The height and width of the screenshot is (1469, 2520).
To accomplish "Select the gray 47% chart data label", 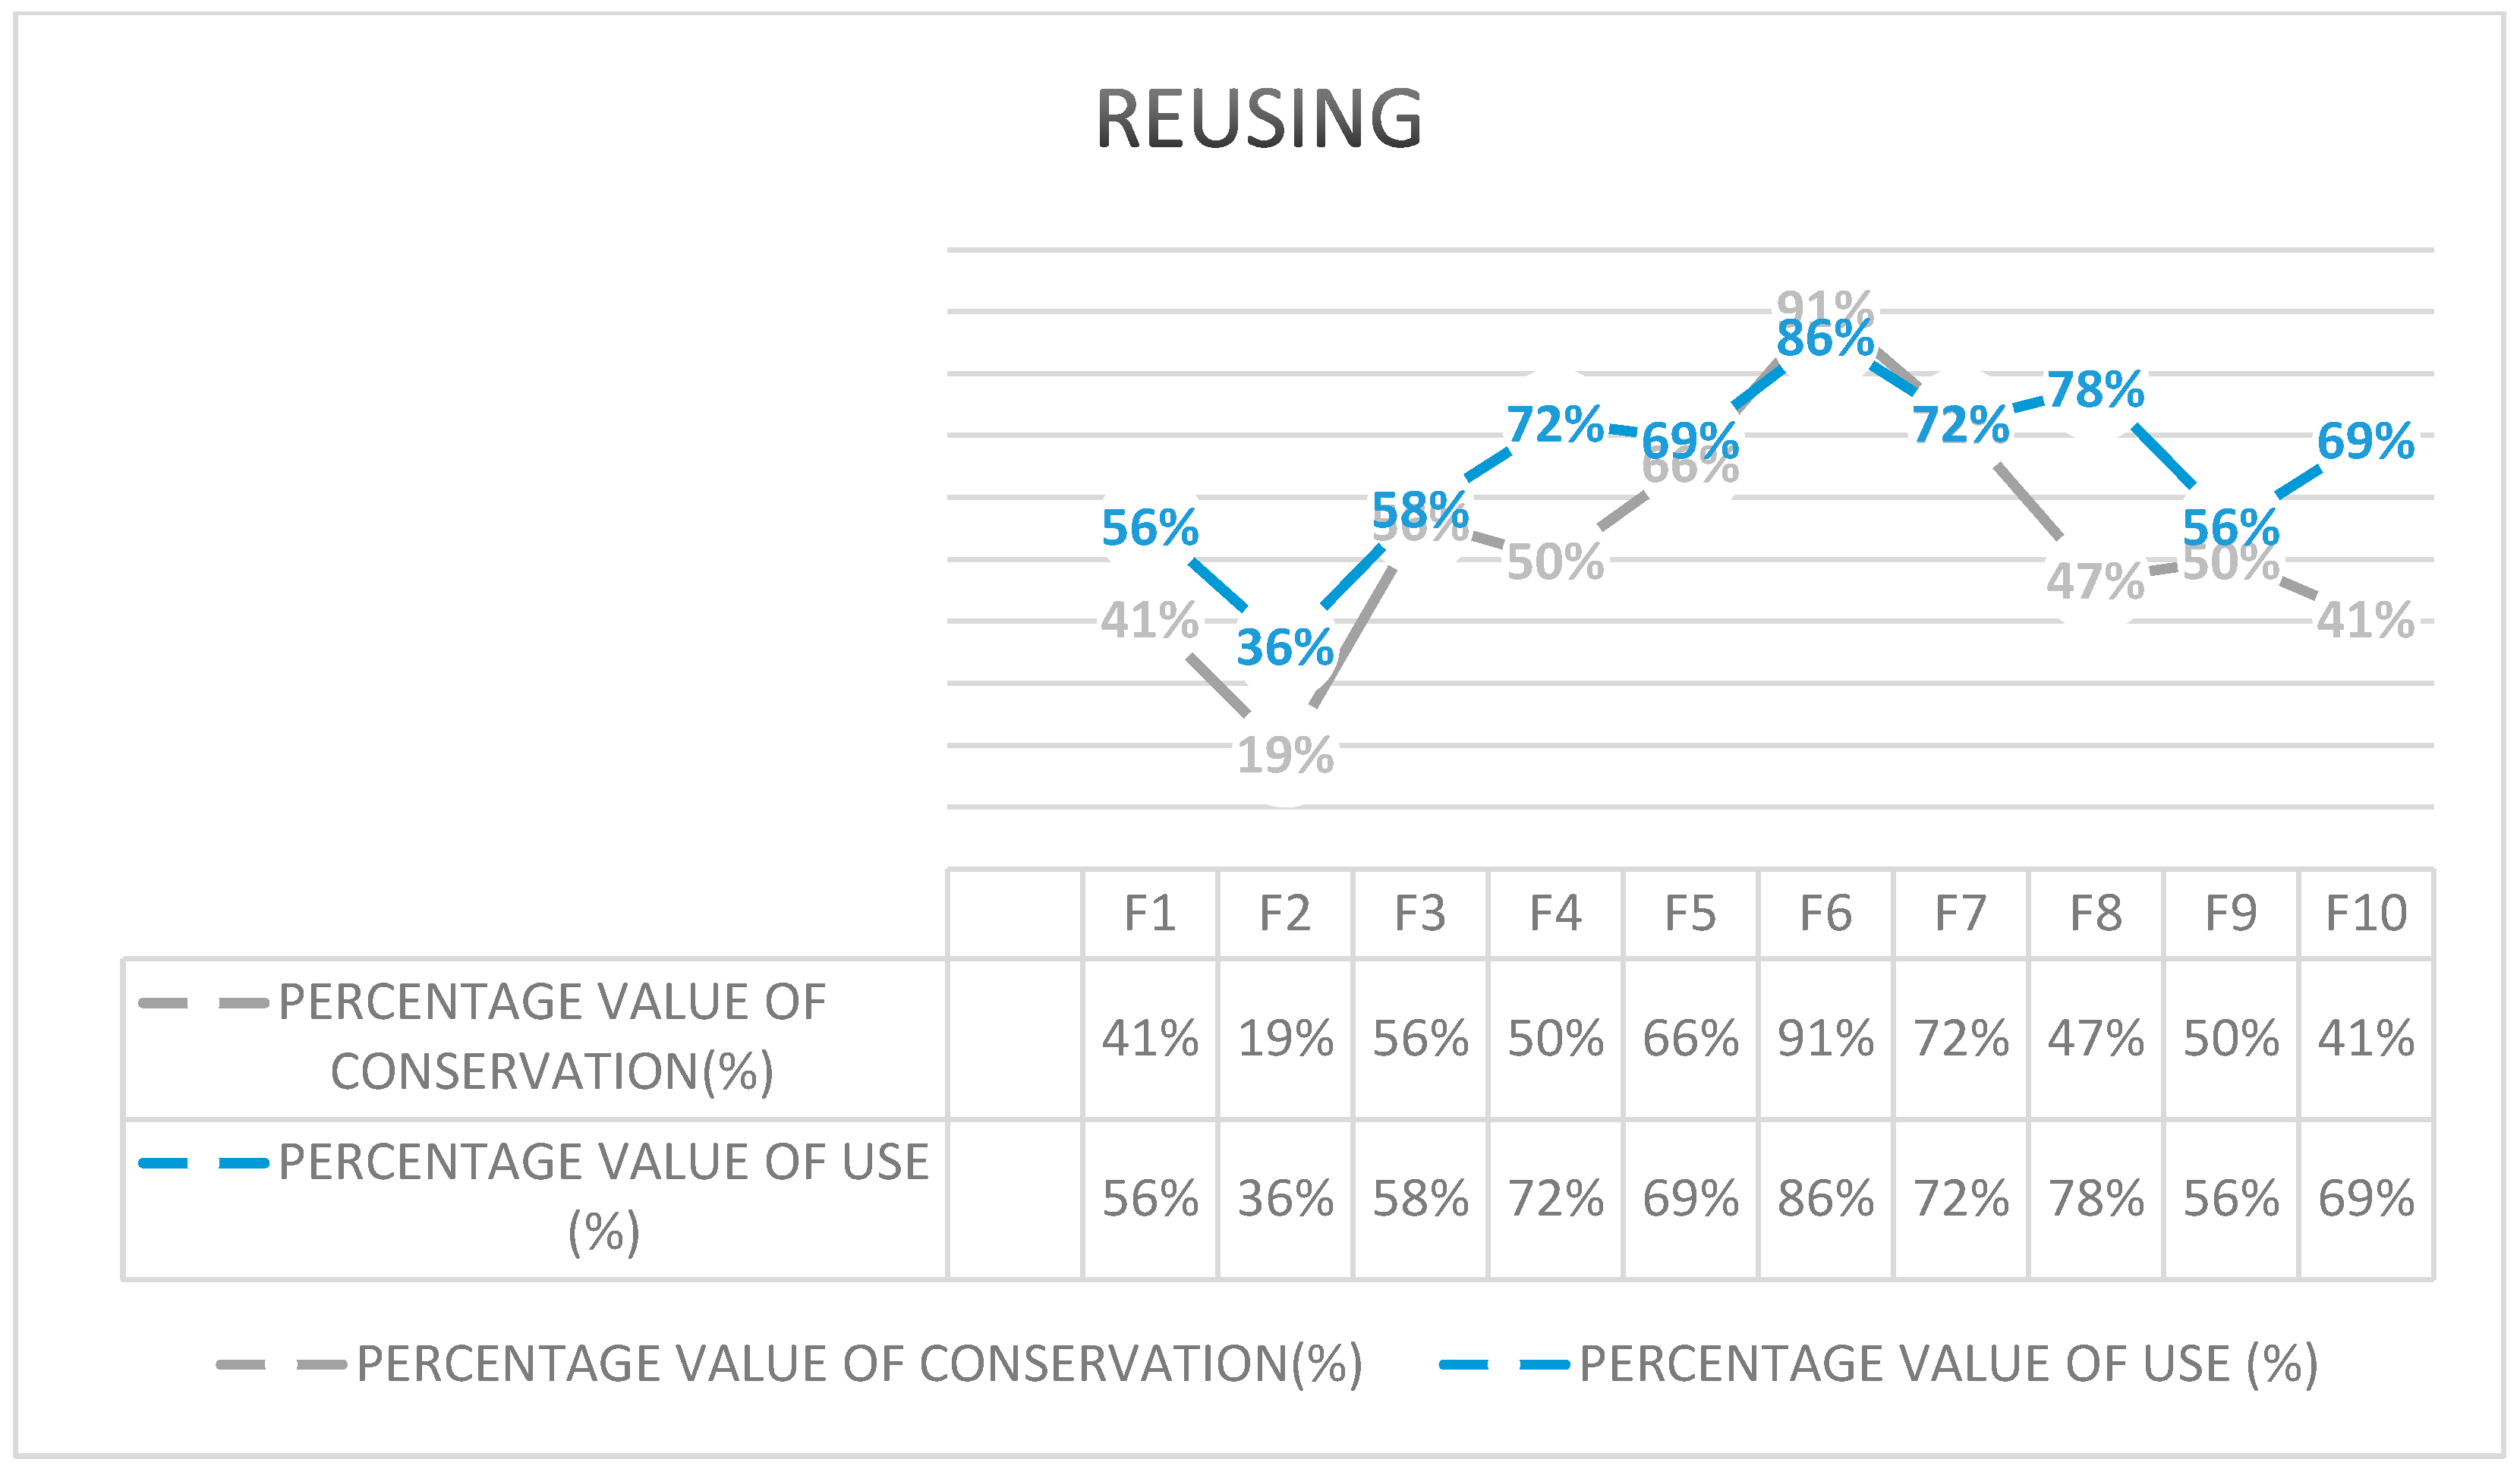I will (2095, 580).
